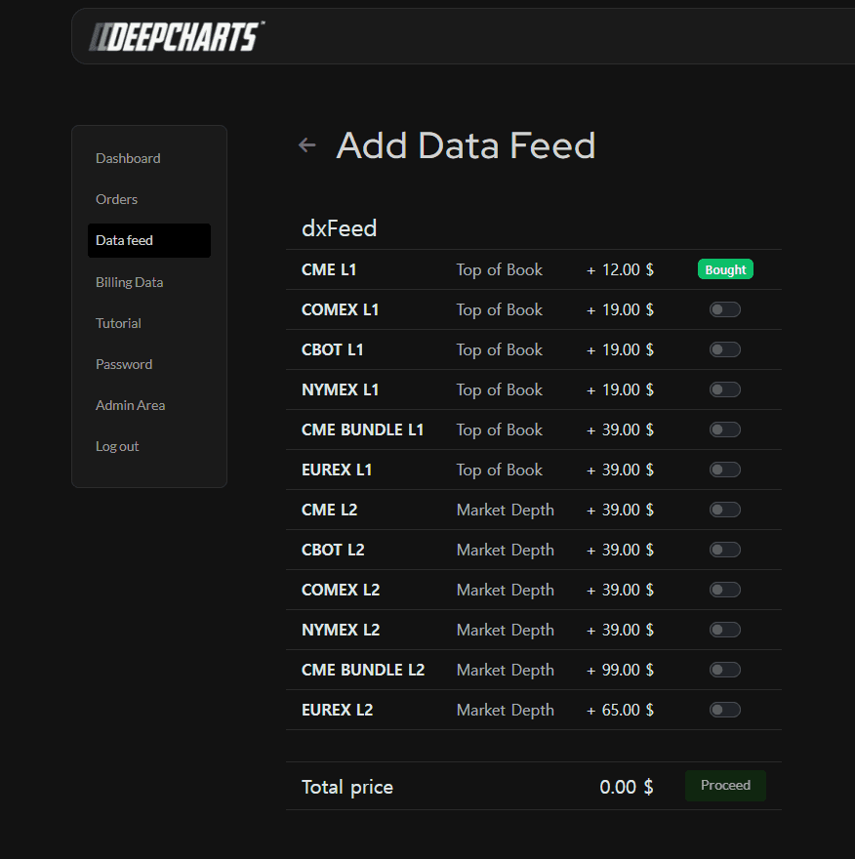Turn on the NYMEX L1 switch
Screen dimensions: 855x859
pyautogui.click(x=724, y=389)
